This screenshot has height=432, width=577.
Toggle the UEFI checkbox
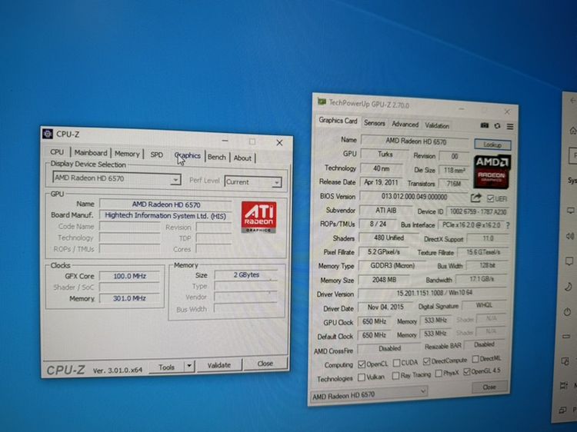coord(490,198)
